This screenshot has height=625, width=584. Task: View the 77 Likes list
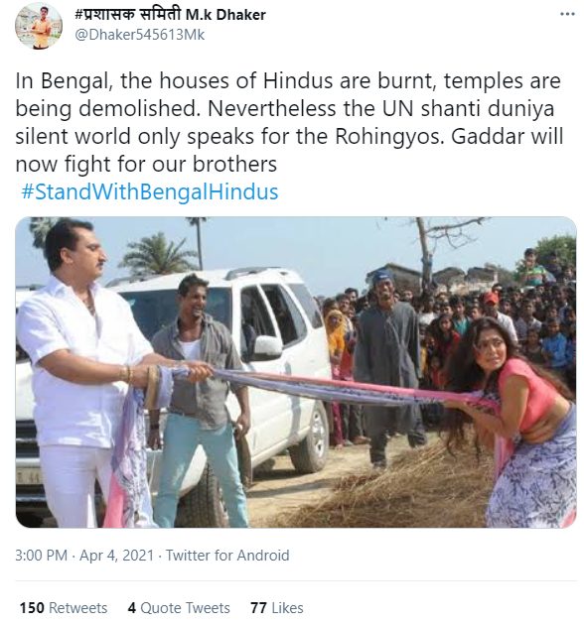[x=277, y=608]
